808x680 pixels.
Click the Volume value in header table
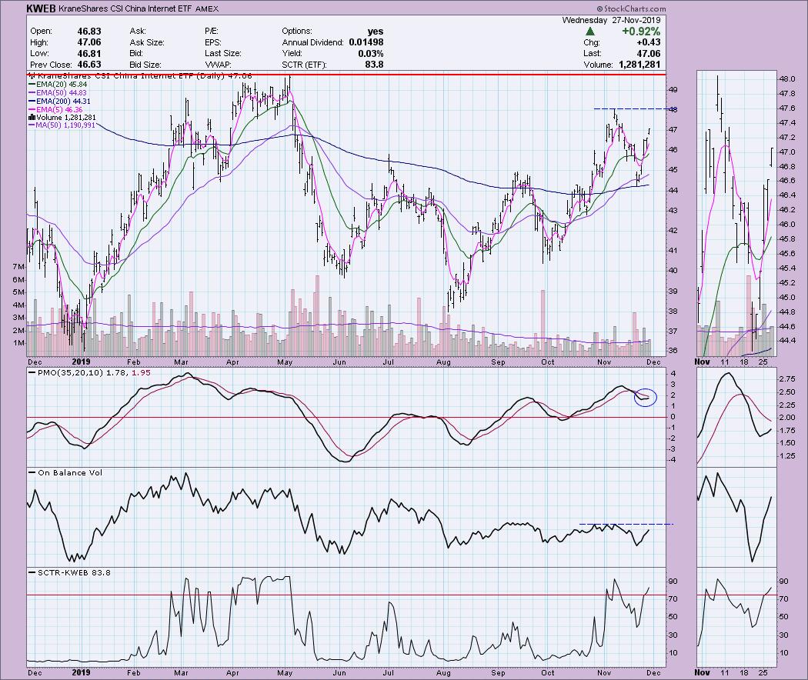638,65
